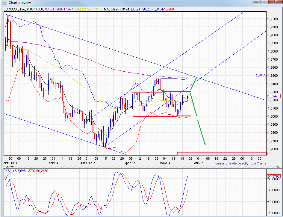This screenshot has width=283, height=217.
Task: Click the down arrow on the panel splitter
Action: 11,167
